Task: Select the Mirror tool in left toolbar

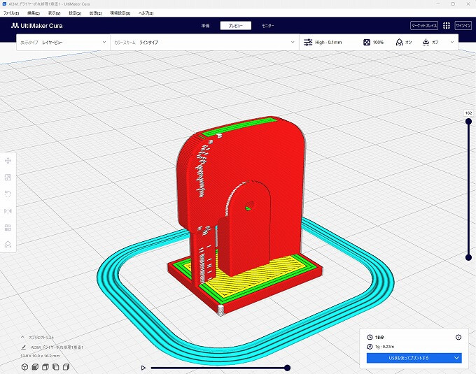Action: (x=8, y=210)
